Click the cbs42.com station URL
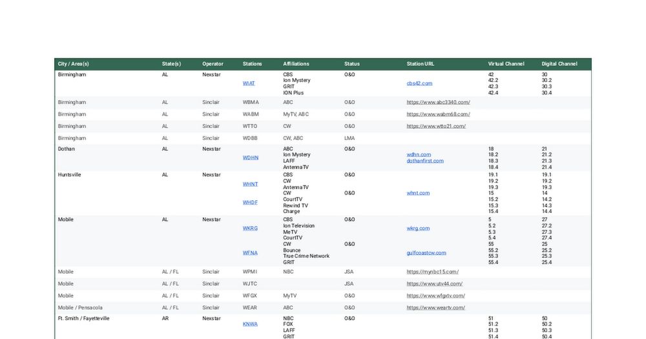The image size is (646, 339). [419, 83]
